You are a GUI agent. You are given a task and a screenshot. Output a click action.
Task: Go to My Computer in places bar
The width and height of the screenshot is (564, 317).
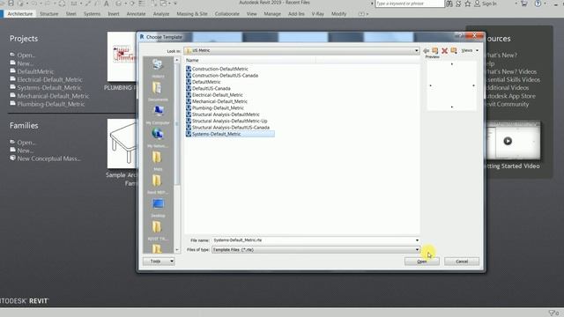point(158,114)
